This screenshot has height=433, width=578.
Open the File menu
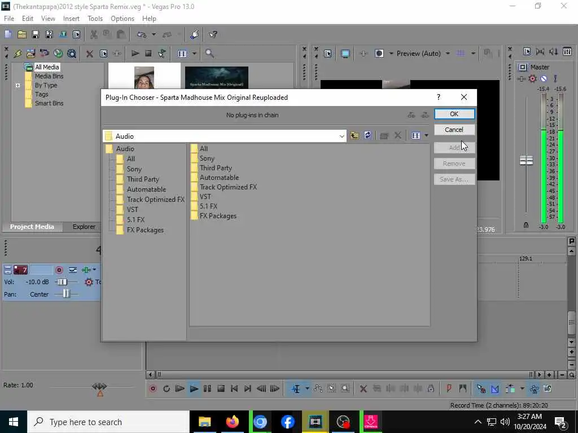coord(9,19)
